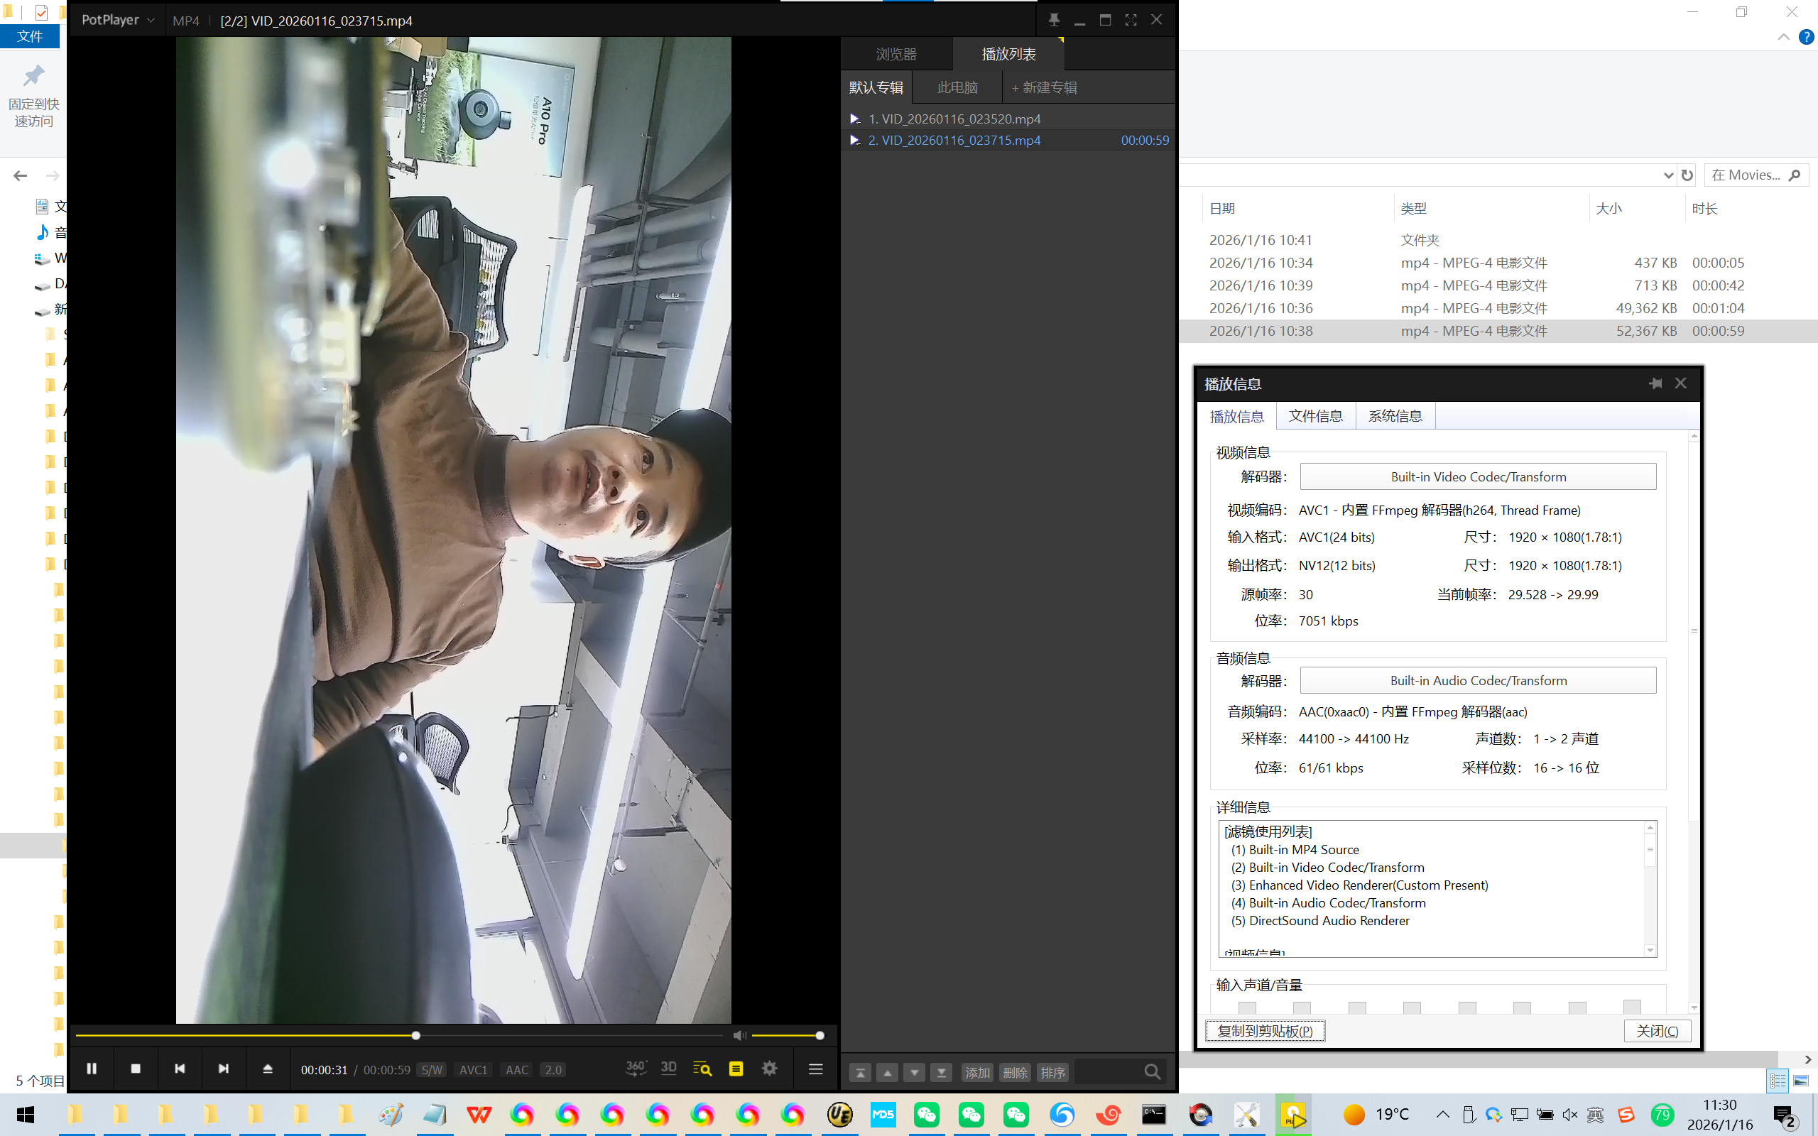Mute audio with speaker icon
Image resolution: width=1818 pixels, height=1136 pixels.
point(739,1035)
